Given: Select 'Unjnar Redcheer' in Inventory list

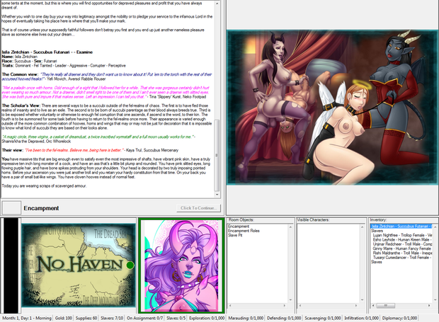Looking at the screenshot, I should (402, 244).
